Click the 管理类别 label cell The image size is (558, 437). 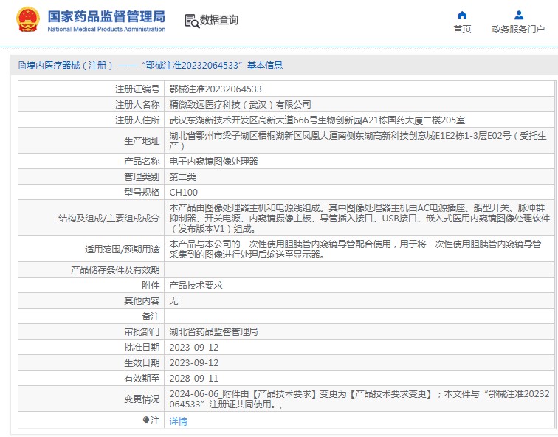[x=142, y=177]
